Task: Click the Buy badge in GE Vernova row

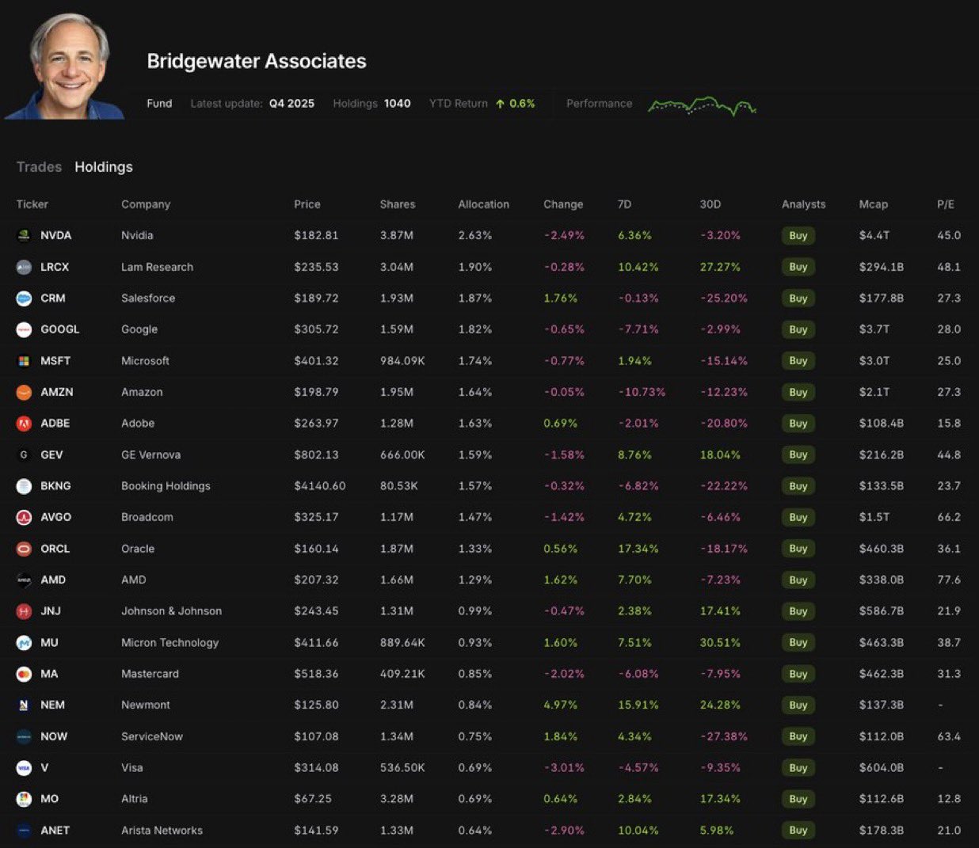Action: 798,454
